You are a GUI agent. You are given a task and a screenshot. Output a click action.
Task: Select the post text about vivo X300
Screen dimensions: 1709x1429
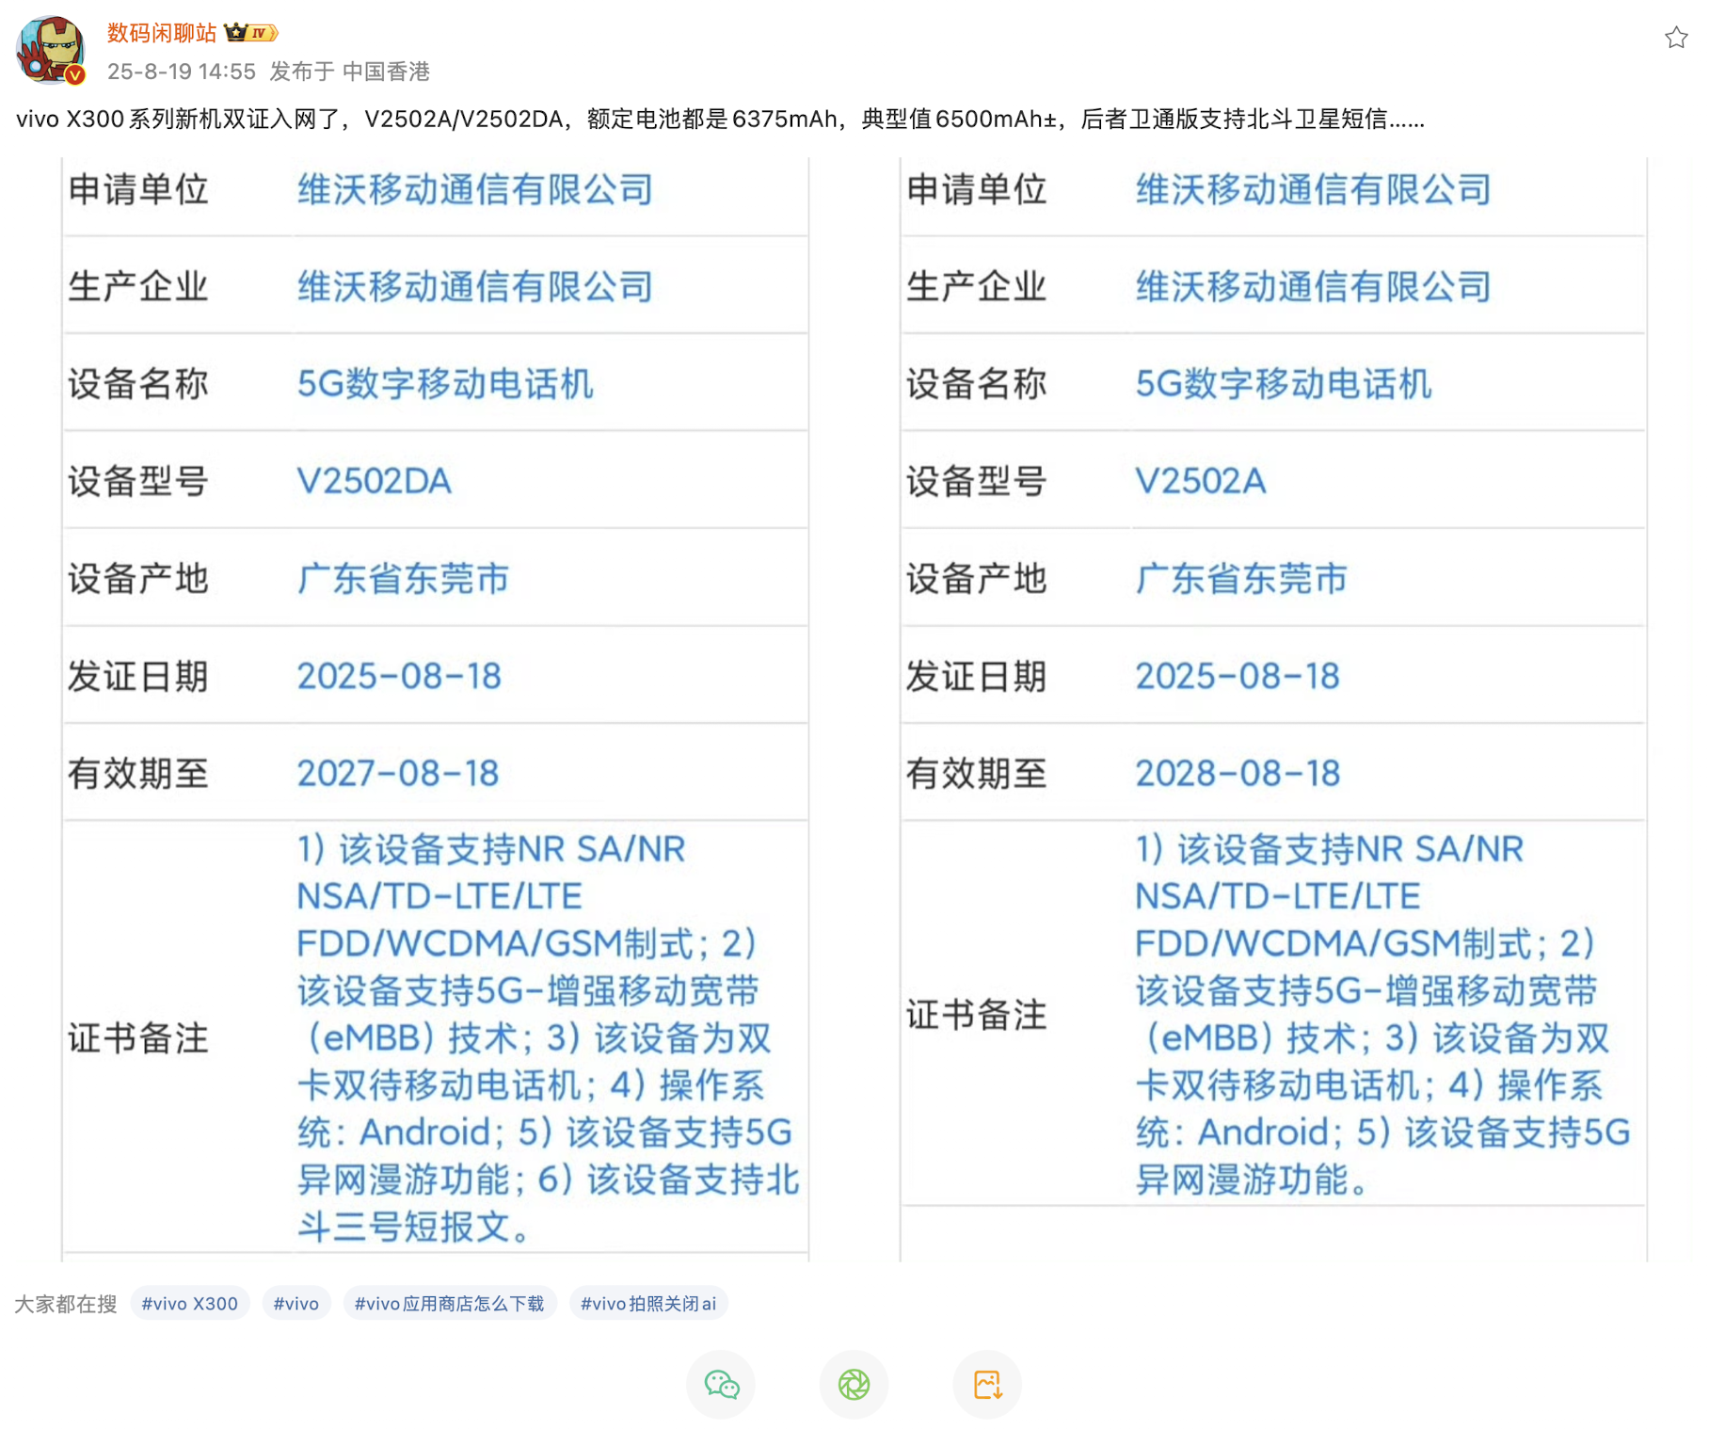coord(721,120)
